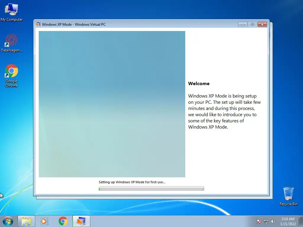The height and width of the screenshot is (227, 303).
Task: Select the Google Chrome desktop shortcut
Action: pyautogui.click(x=12, y=75)
